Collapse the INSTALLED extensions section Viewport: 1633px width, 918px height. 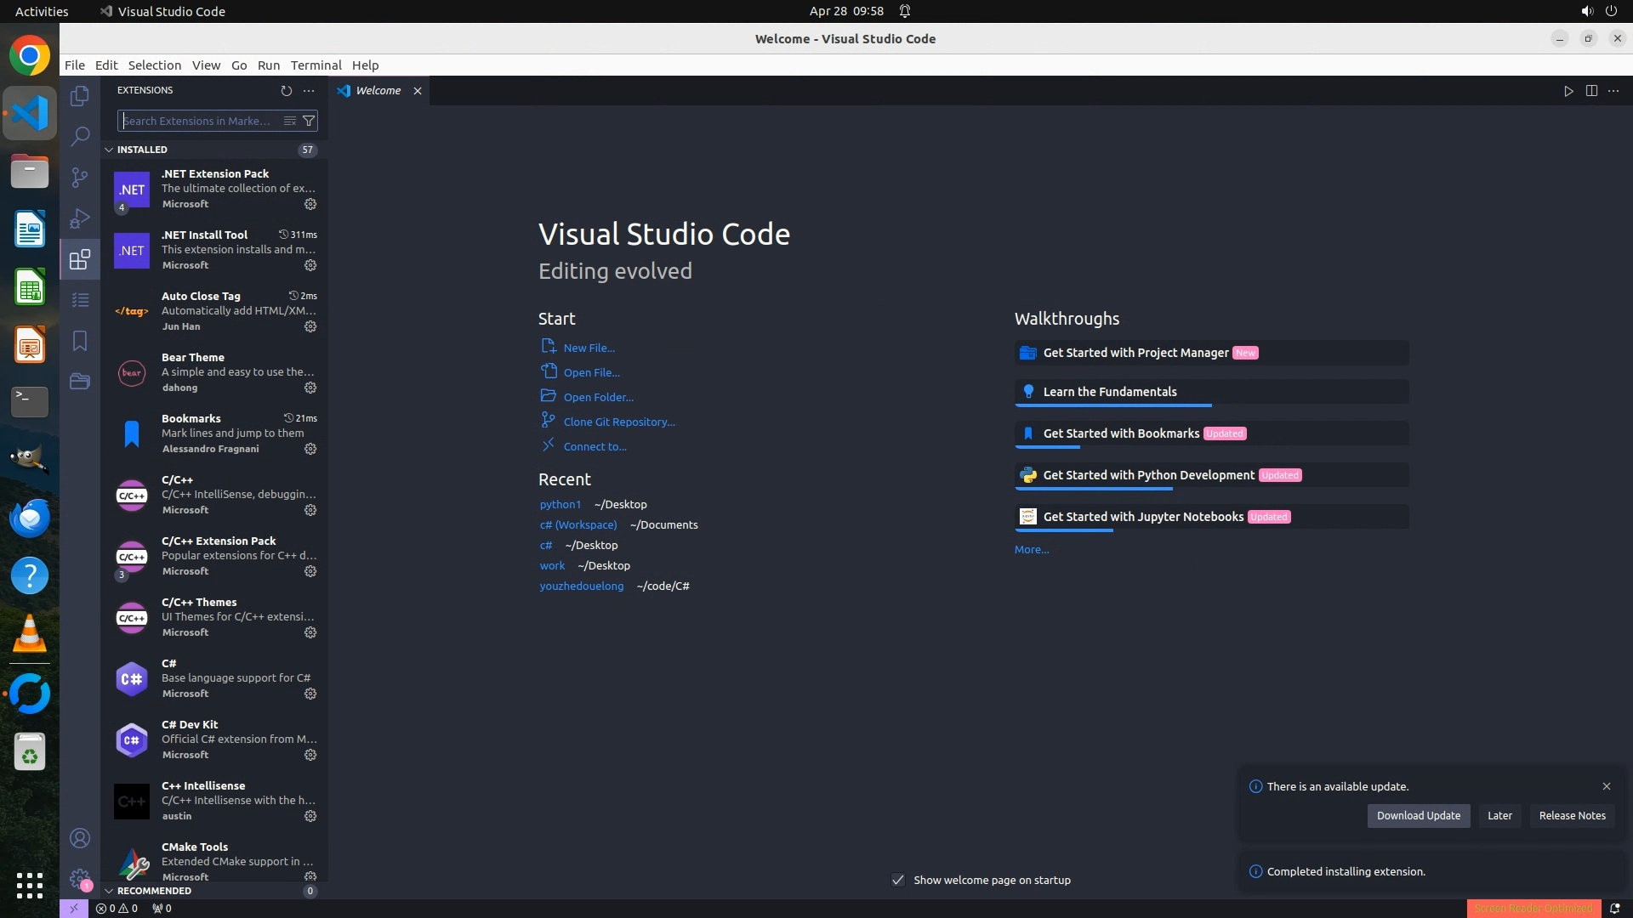click(x=142, y=150)
